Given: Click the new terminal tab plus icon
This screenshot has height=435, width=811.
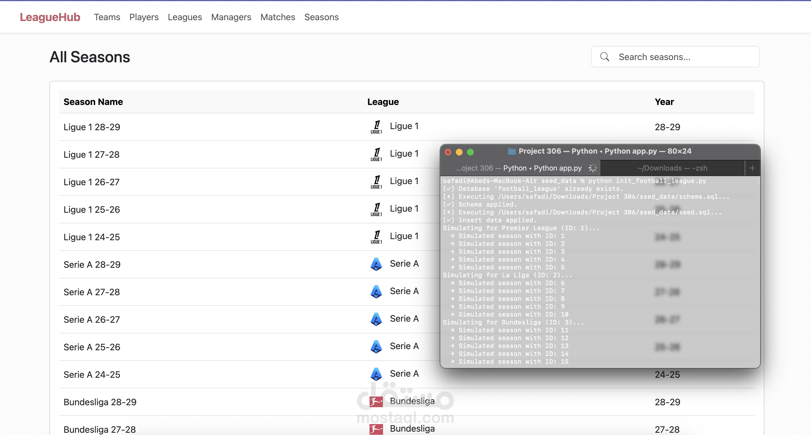Looking at the screenshot, I should [752, 168].
